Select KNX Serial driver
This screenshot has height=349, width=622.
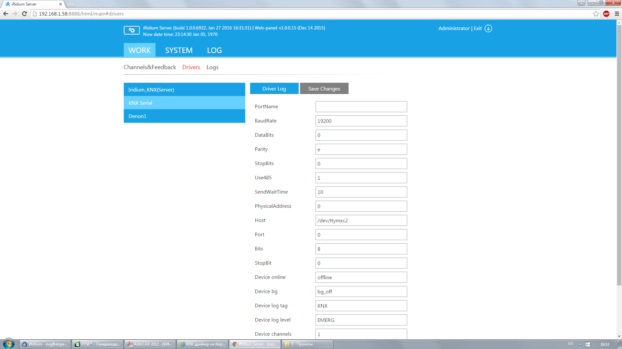click(x=184, y=103)
